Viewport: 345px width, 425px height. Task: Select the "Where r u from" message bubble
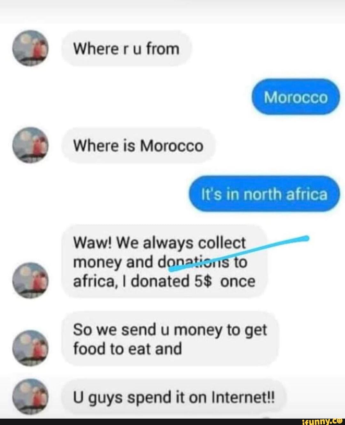pos(126,49)
